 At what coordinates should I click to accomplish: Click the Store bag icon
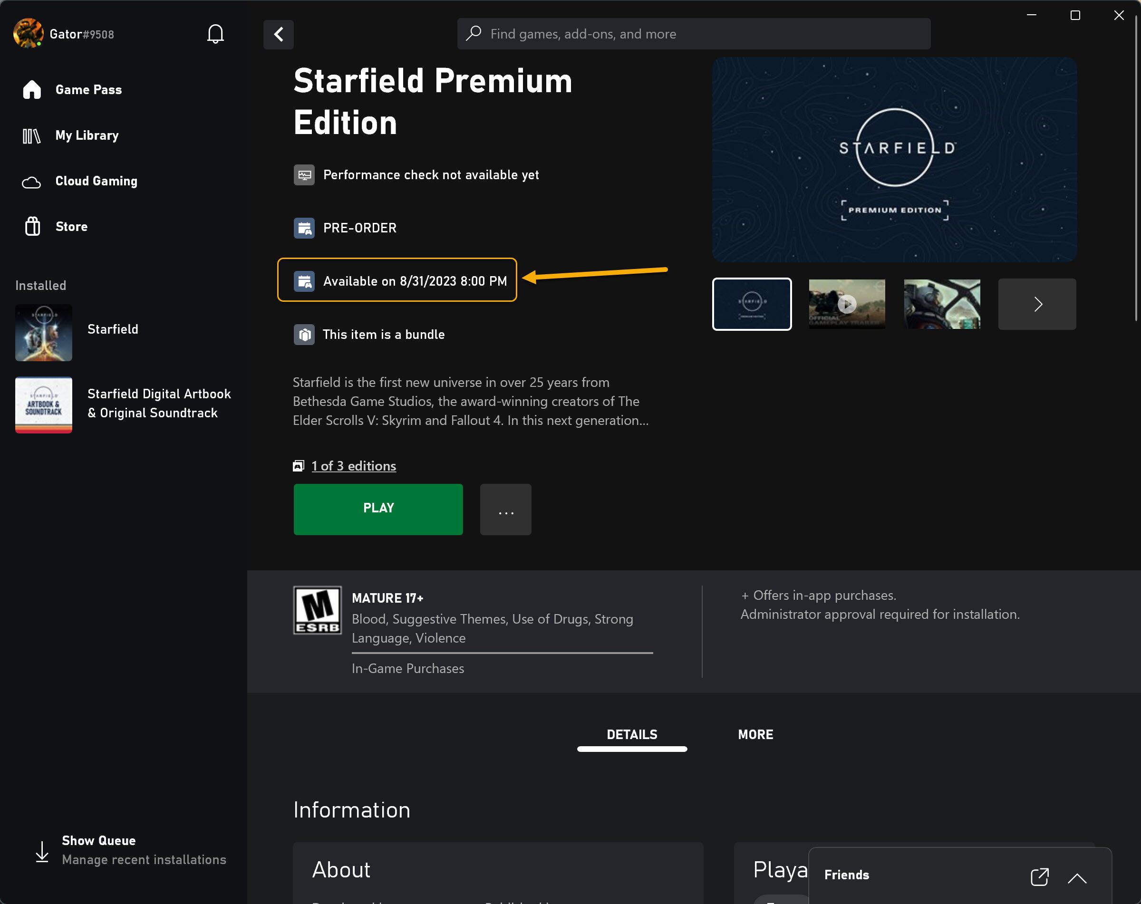click(33, 226)
